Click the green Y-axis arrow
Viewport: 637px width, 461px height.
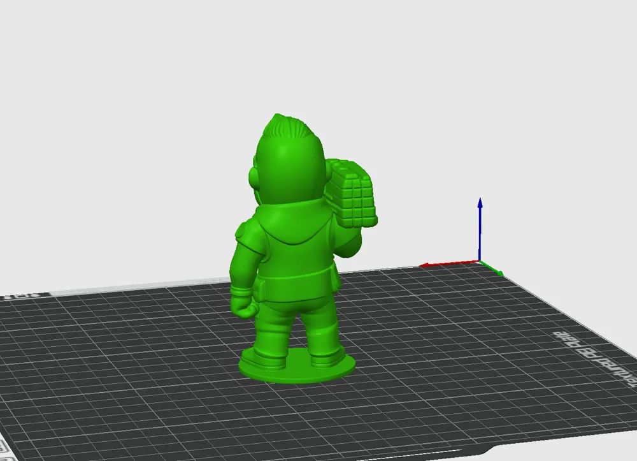point(492,268)
